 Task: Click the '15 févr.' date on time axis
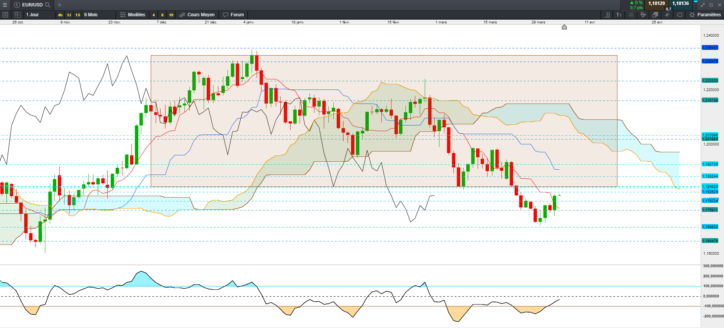pyautogui.click(x=393, y=22)
